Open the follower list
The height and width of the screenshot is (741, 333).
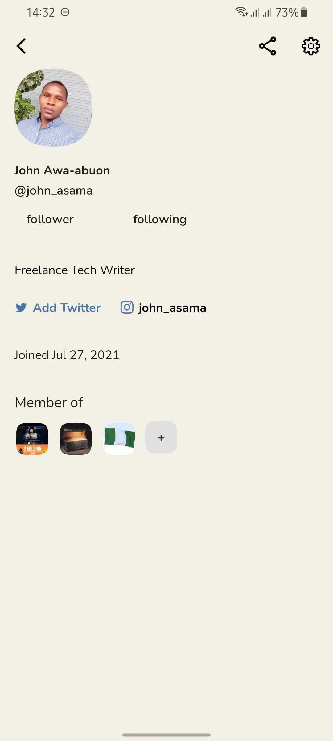point(50,219)
